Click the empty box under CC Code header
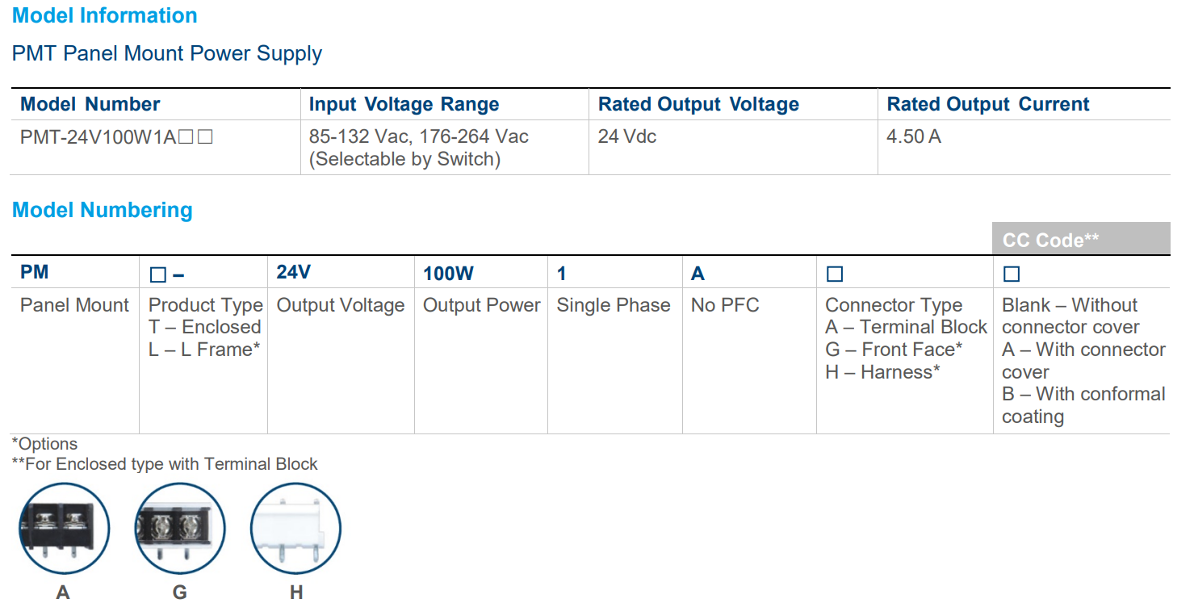 click(x=1011, y=274)
